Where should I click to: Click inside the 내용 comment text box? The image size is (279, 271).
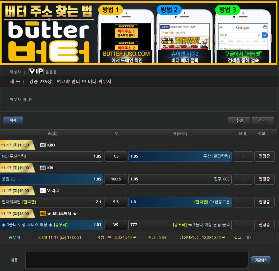point(137,260)
